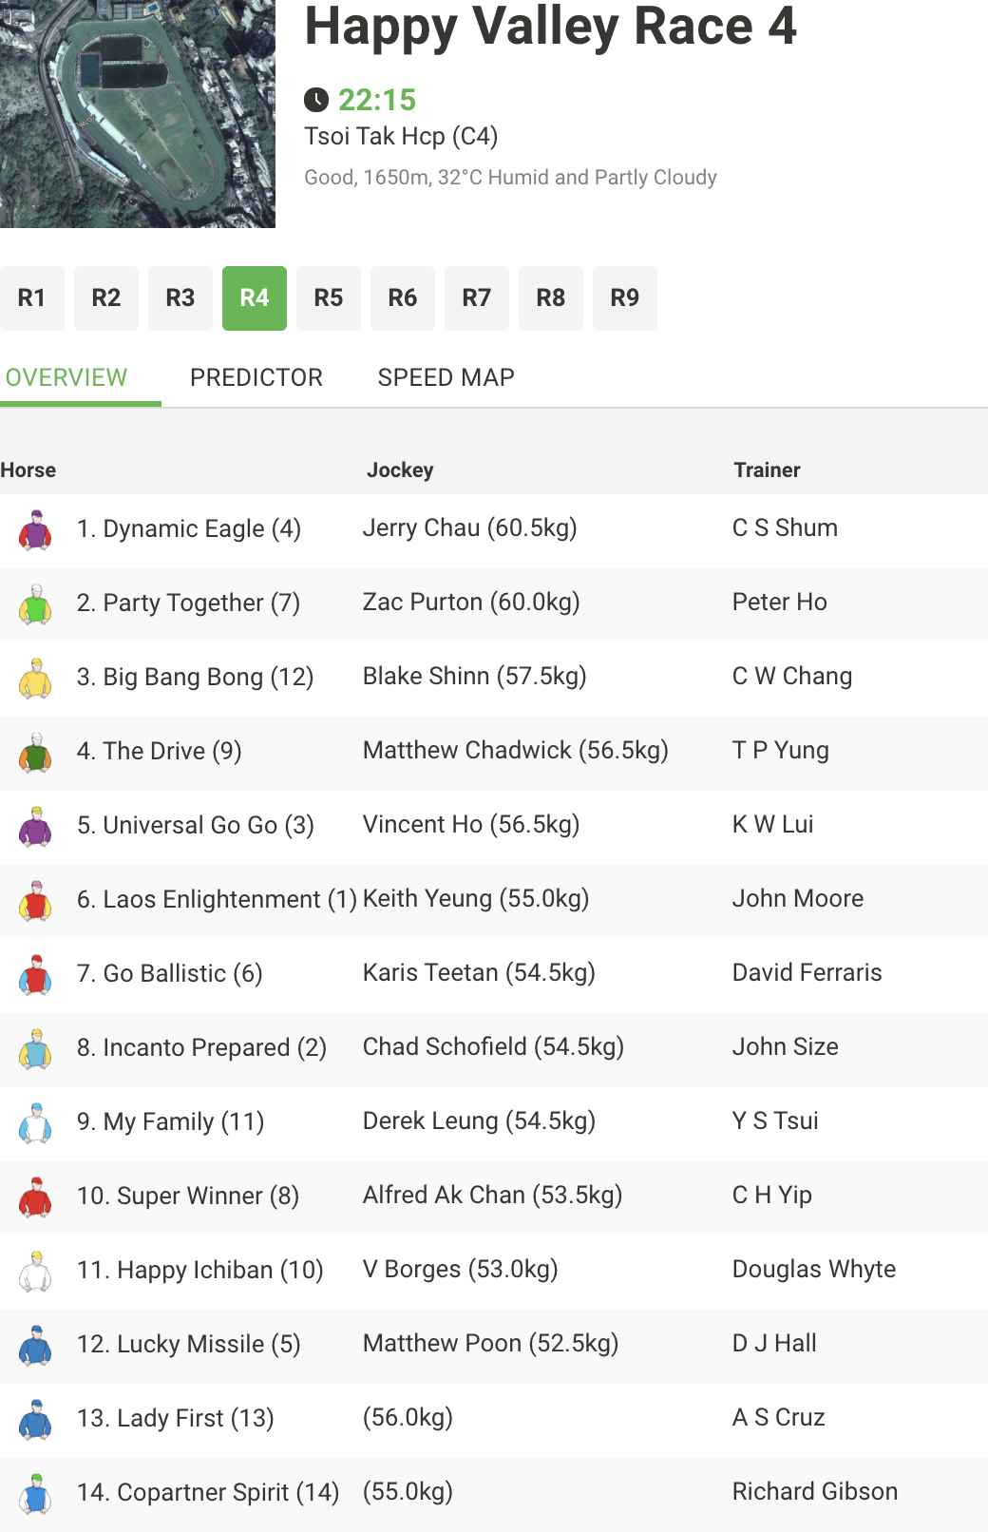Open race R7
988x1532 pixels.
pos(477,298)
